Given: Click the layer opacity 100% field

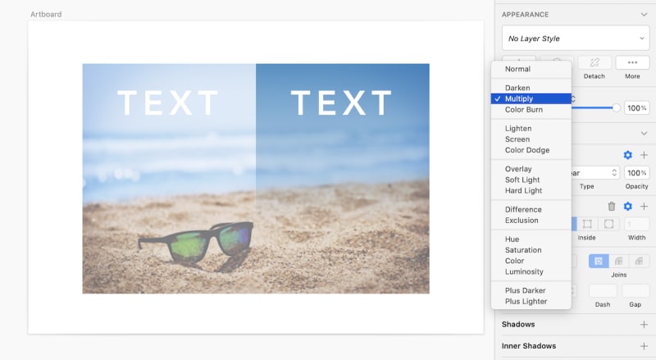Looking at the screenshot, I should pyautogui.click(x=637, y=108).
